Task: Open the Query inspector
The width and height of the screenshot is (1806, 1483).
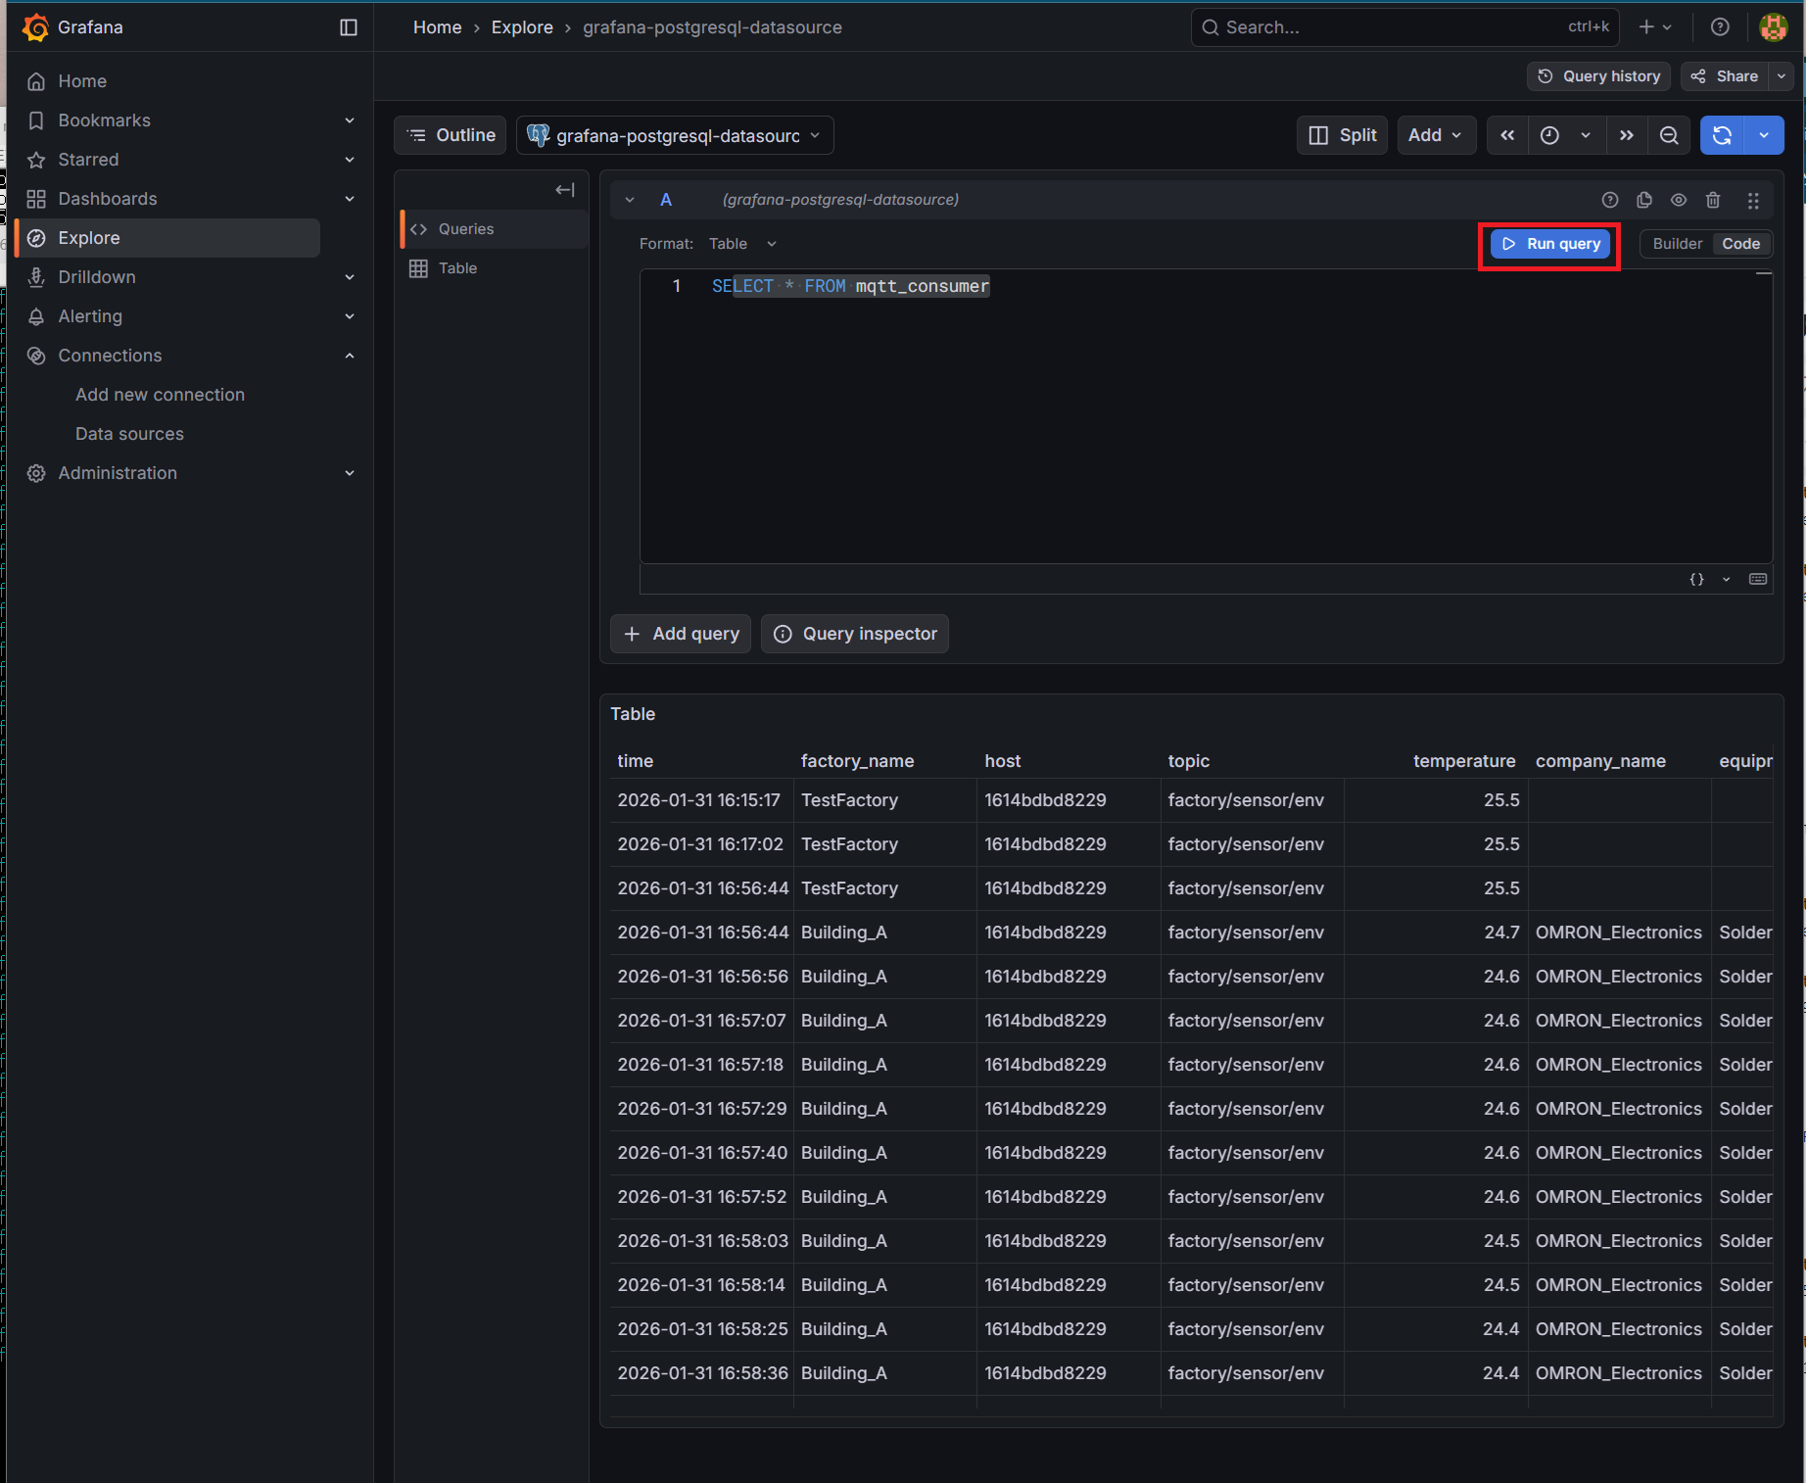Action: [x=855, y=634]
